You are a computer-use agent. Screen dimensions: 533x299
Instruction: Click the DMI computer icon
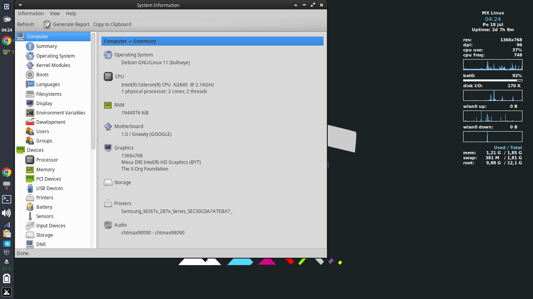pos(30,244)
